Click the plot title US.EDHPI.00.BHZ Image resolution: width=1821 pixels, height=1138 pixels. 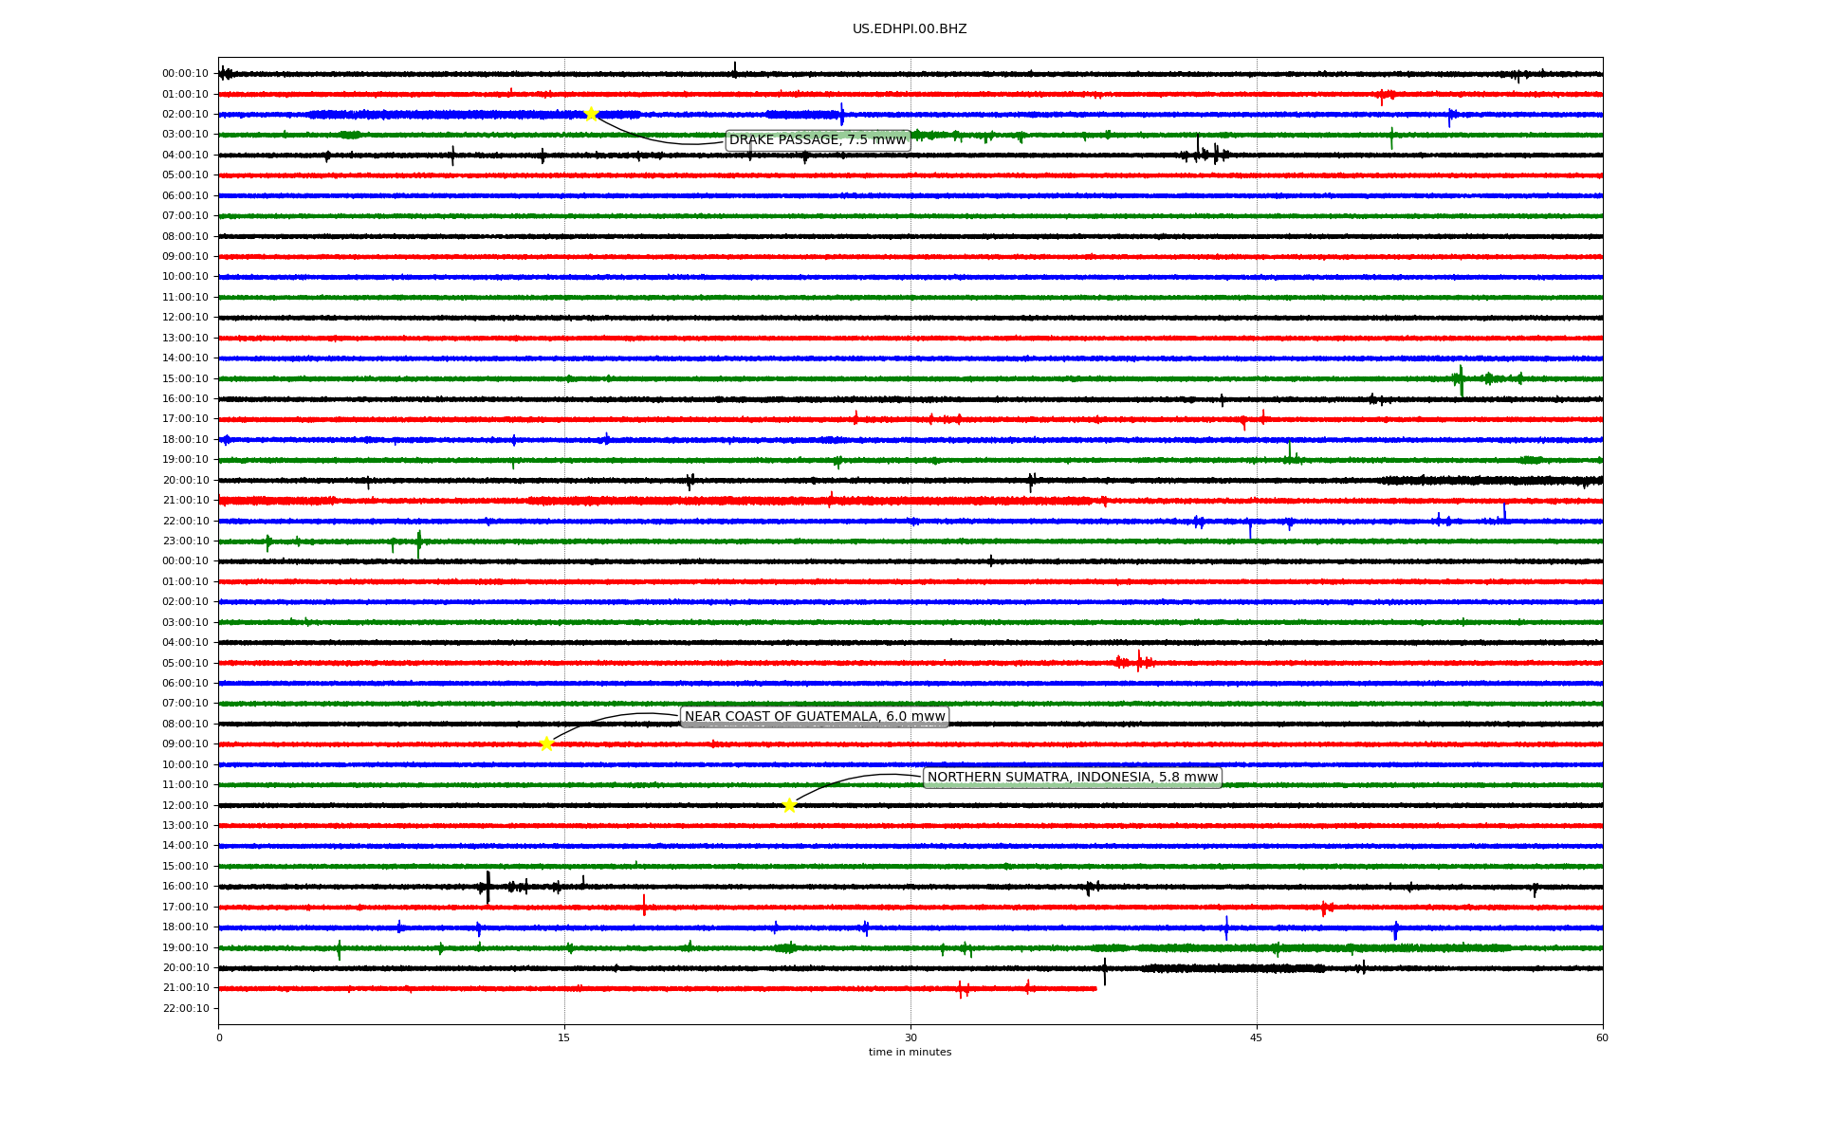point(910,29)
